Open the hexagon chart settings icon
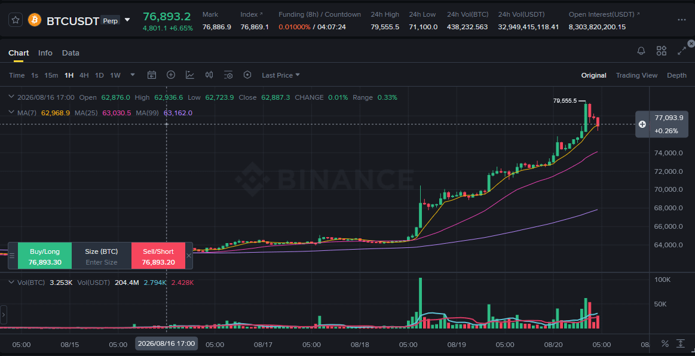This screenshot has height=356, width=695. tap(247, 75)
